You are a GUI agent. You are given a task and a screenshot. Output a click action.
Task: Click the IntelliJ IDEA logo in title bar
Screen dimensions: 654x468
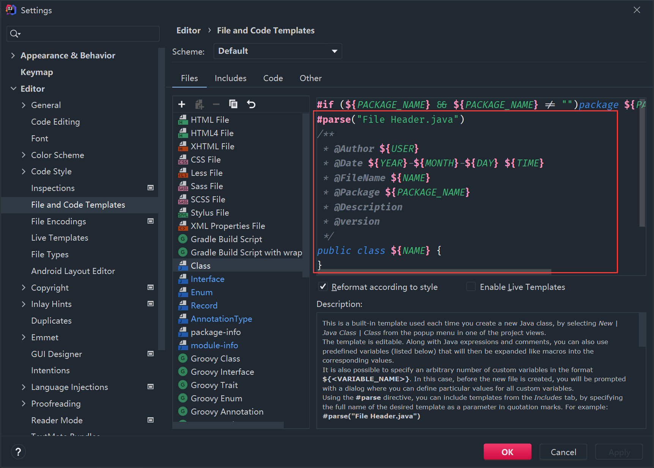[x=11, y=10]
